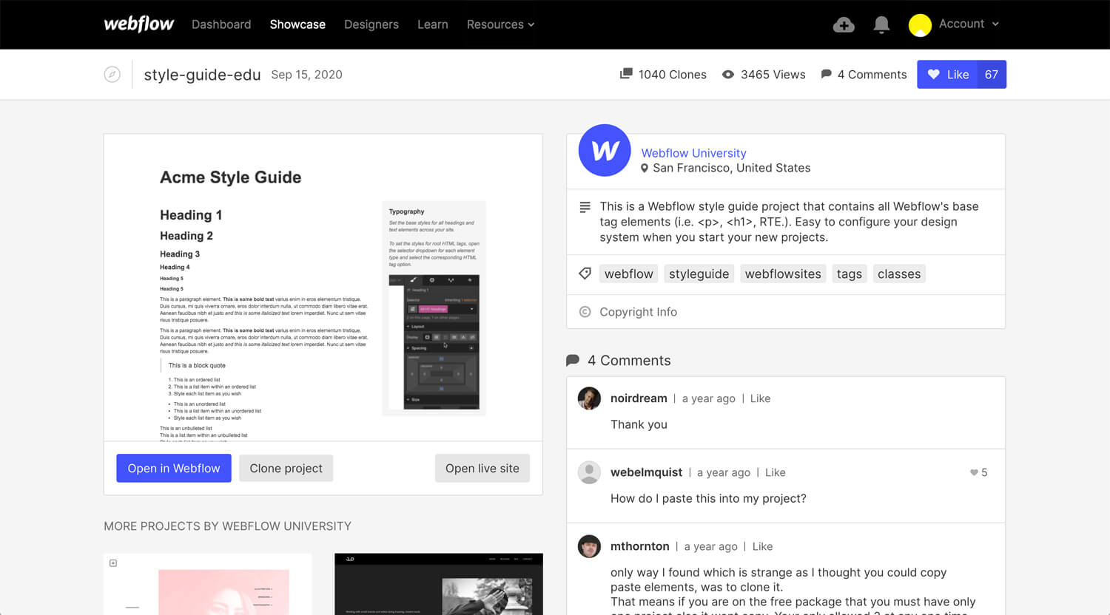Open the pink project thumbnail
This screenshot has width=1110, height=615.
coord(208,584)
